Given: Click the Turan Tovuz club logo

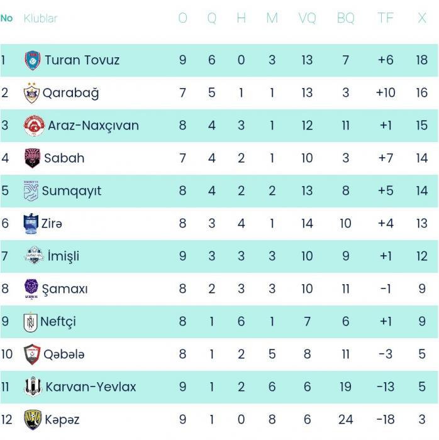Looking at the screenshot, I should (x=32, y=60).
